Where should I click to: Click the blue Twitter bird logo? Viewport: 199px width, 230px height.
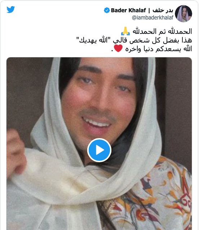point(11,9)
